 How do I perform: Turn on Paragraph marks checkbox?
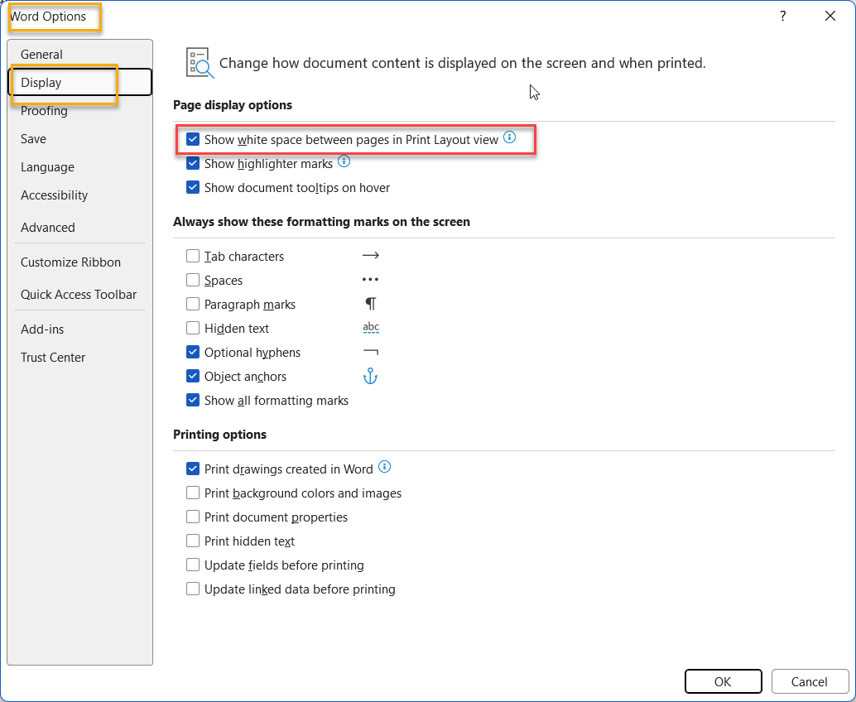(x=193, y=304)
